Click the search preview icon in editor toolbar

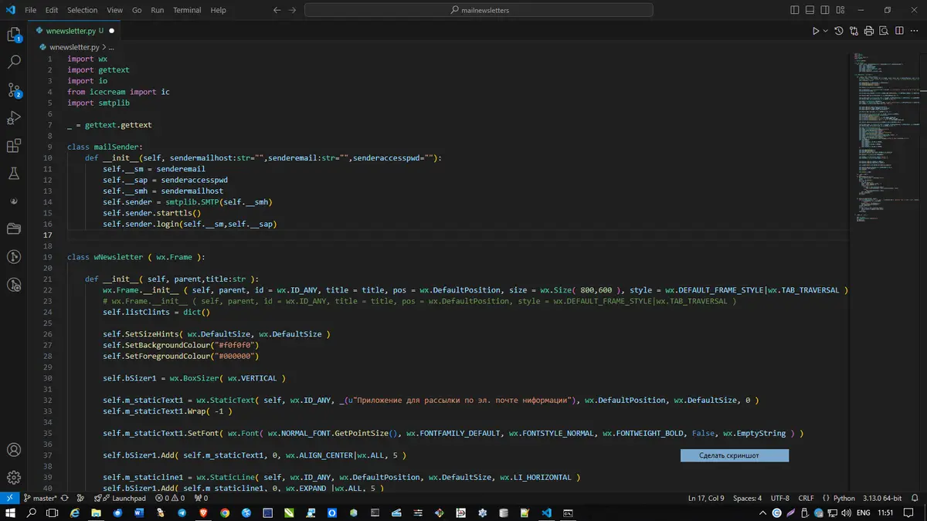[884, 31]
